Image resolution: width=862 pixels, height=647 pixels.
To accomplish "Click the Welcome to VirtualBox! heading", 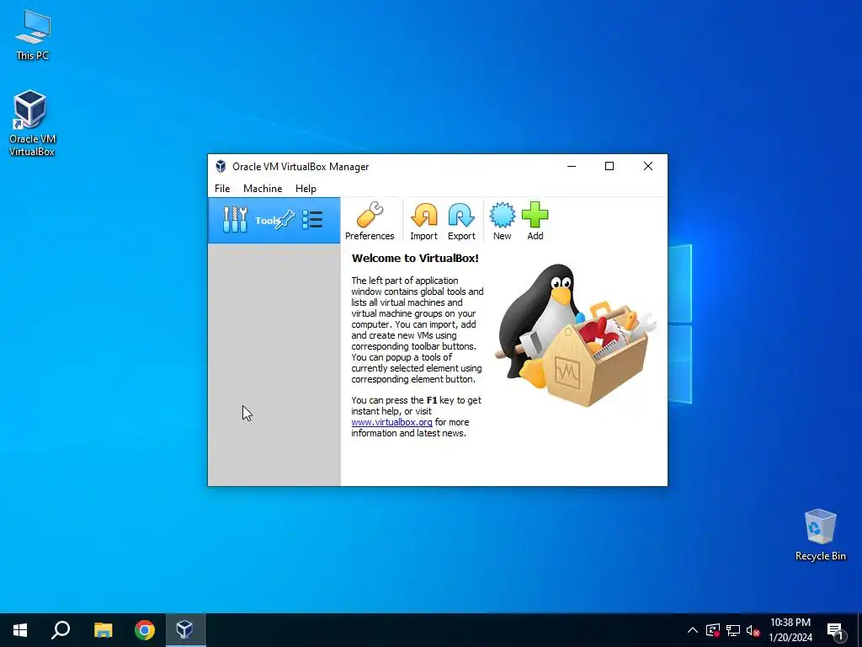I will (x=415, y=258).
